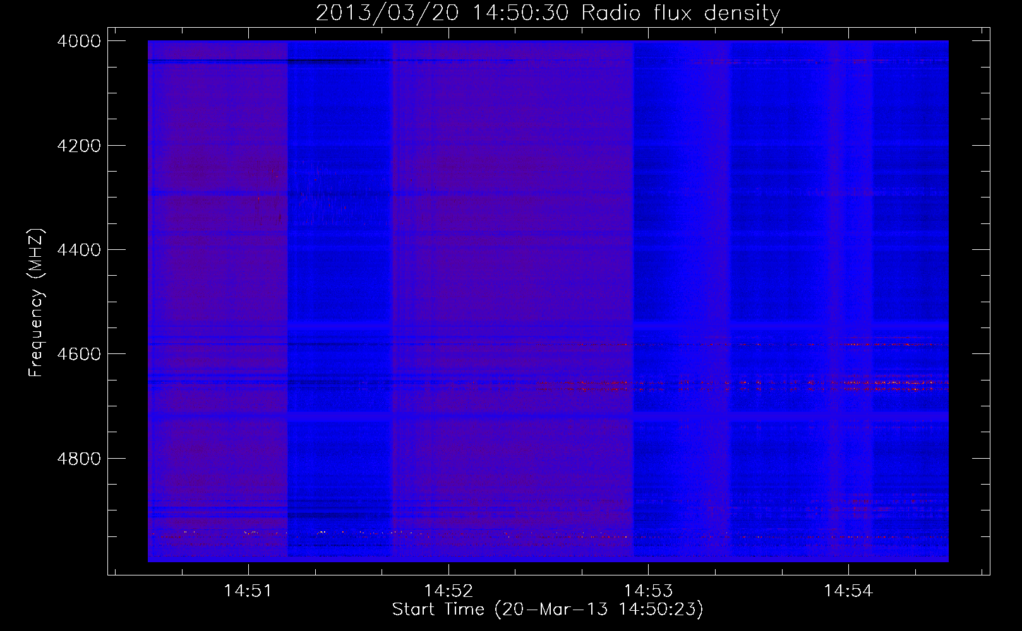Click the 4200 frequency tick label
Viewport: 1022px width, 631px height.
point(79,146)
